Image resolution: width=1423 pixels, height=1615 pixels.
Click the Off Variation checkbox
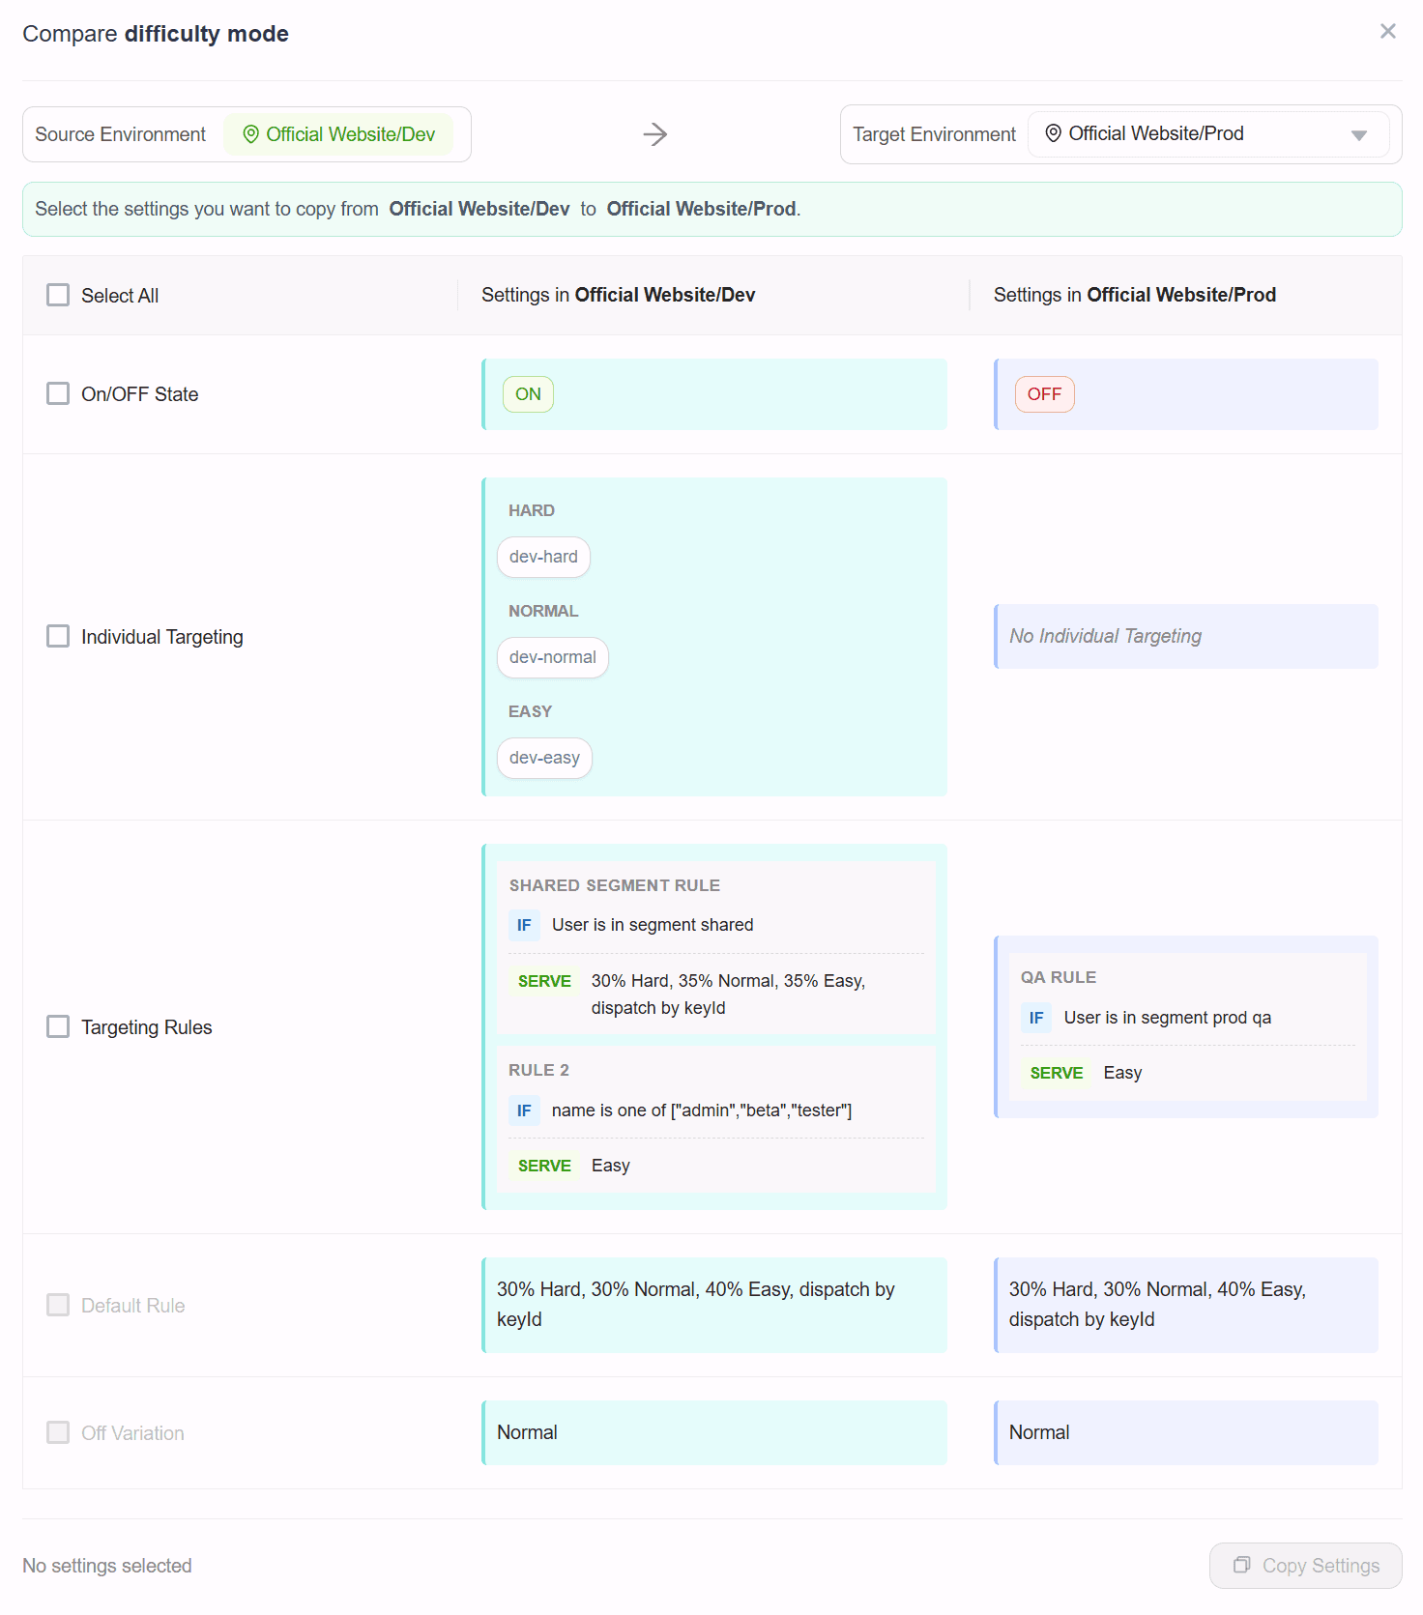tap(58, 1433)
